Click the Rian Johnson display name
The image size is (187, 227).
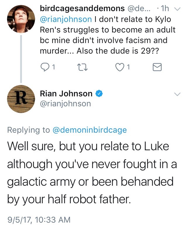point(66,94)
